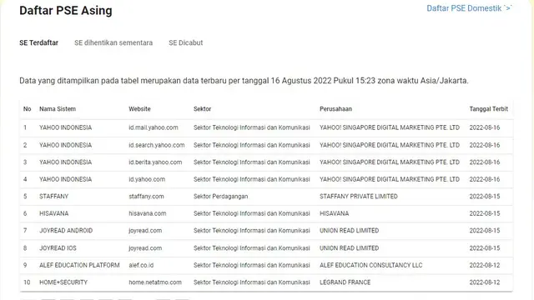Click the 2022-08-15 date in STAFFANY row
The width and height of the screenshot is (534, 300).
(485, 197)
